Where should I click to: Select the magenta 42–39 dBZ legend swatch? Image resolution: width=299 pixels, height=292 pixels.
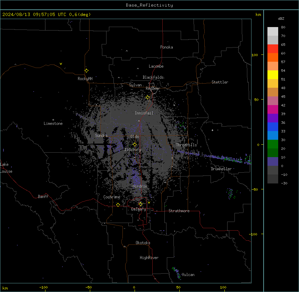(273, 109)
